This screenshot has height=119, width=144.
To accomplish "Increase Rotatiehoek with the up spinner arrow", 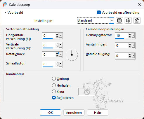I will 57,53.
